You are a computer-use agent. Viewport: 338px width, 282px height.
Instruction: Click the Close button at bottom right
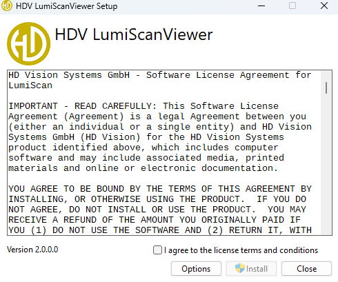pos(306,269)
